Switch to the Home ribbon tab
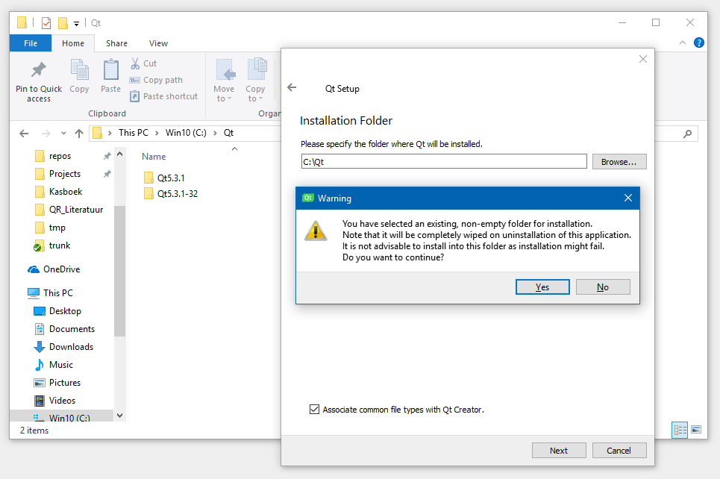This screenshot has height=479, width=720. tap(73, 43)
